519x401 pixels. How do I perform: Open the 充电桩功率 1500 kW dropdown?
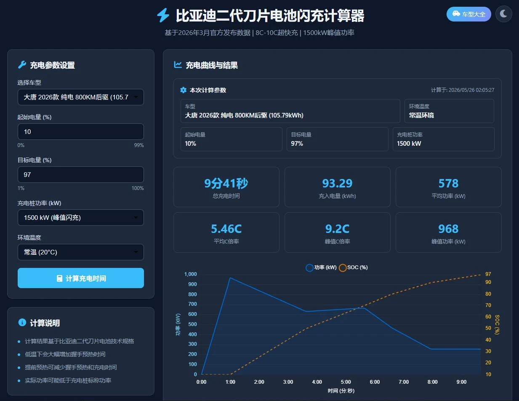click(x=81, y=217)
